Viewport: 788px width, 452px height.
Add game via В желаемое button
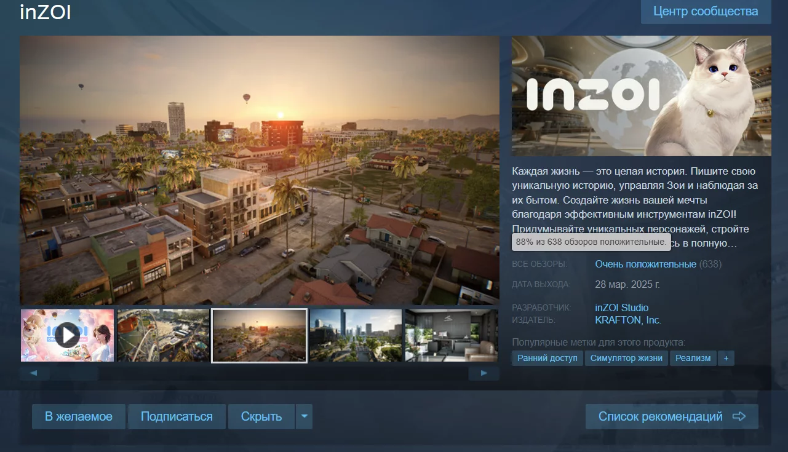79,416
